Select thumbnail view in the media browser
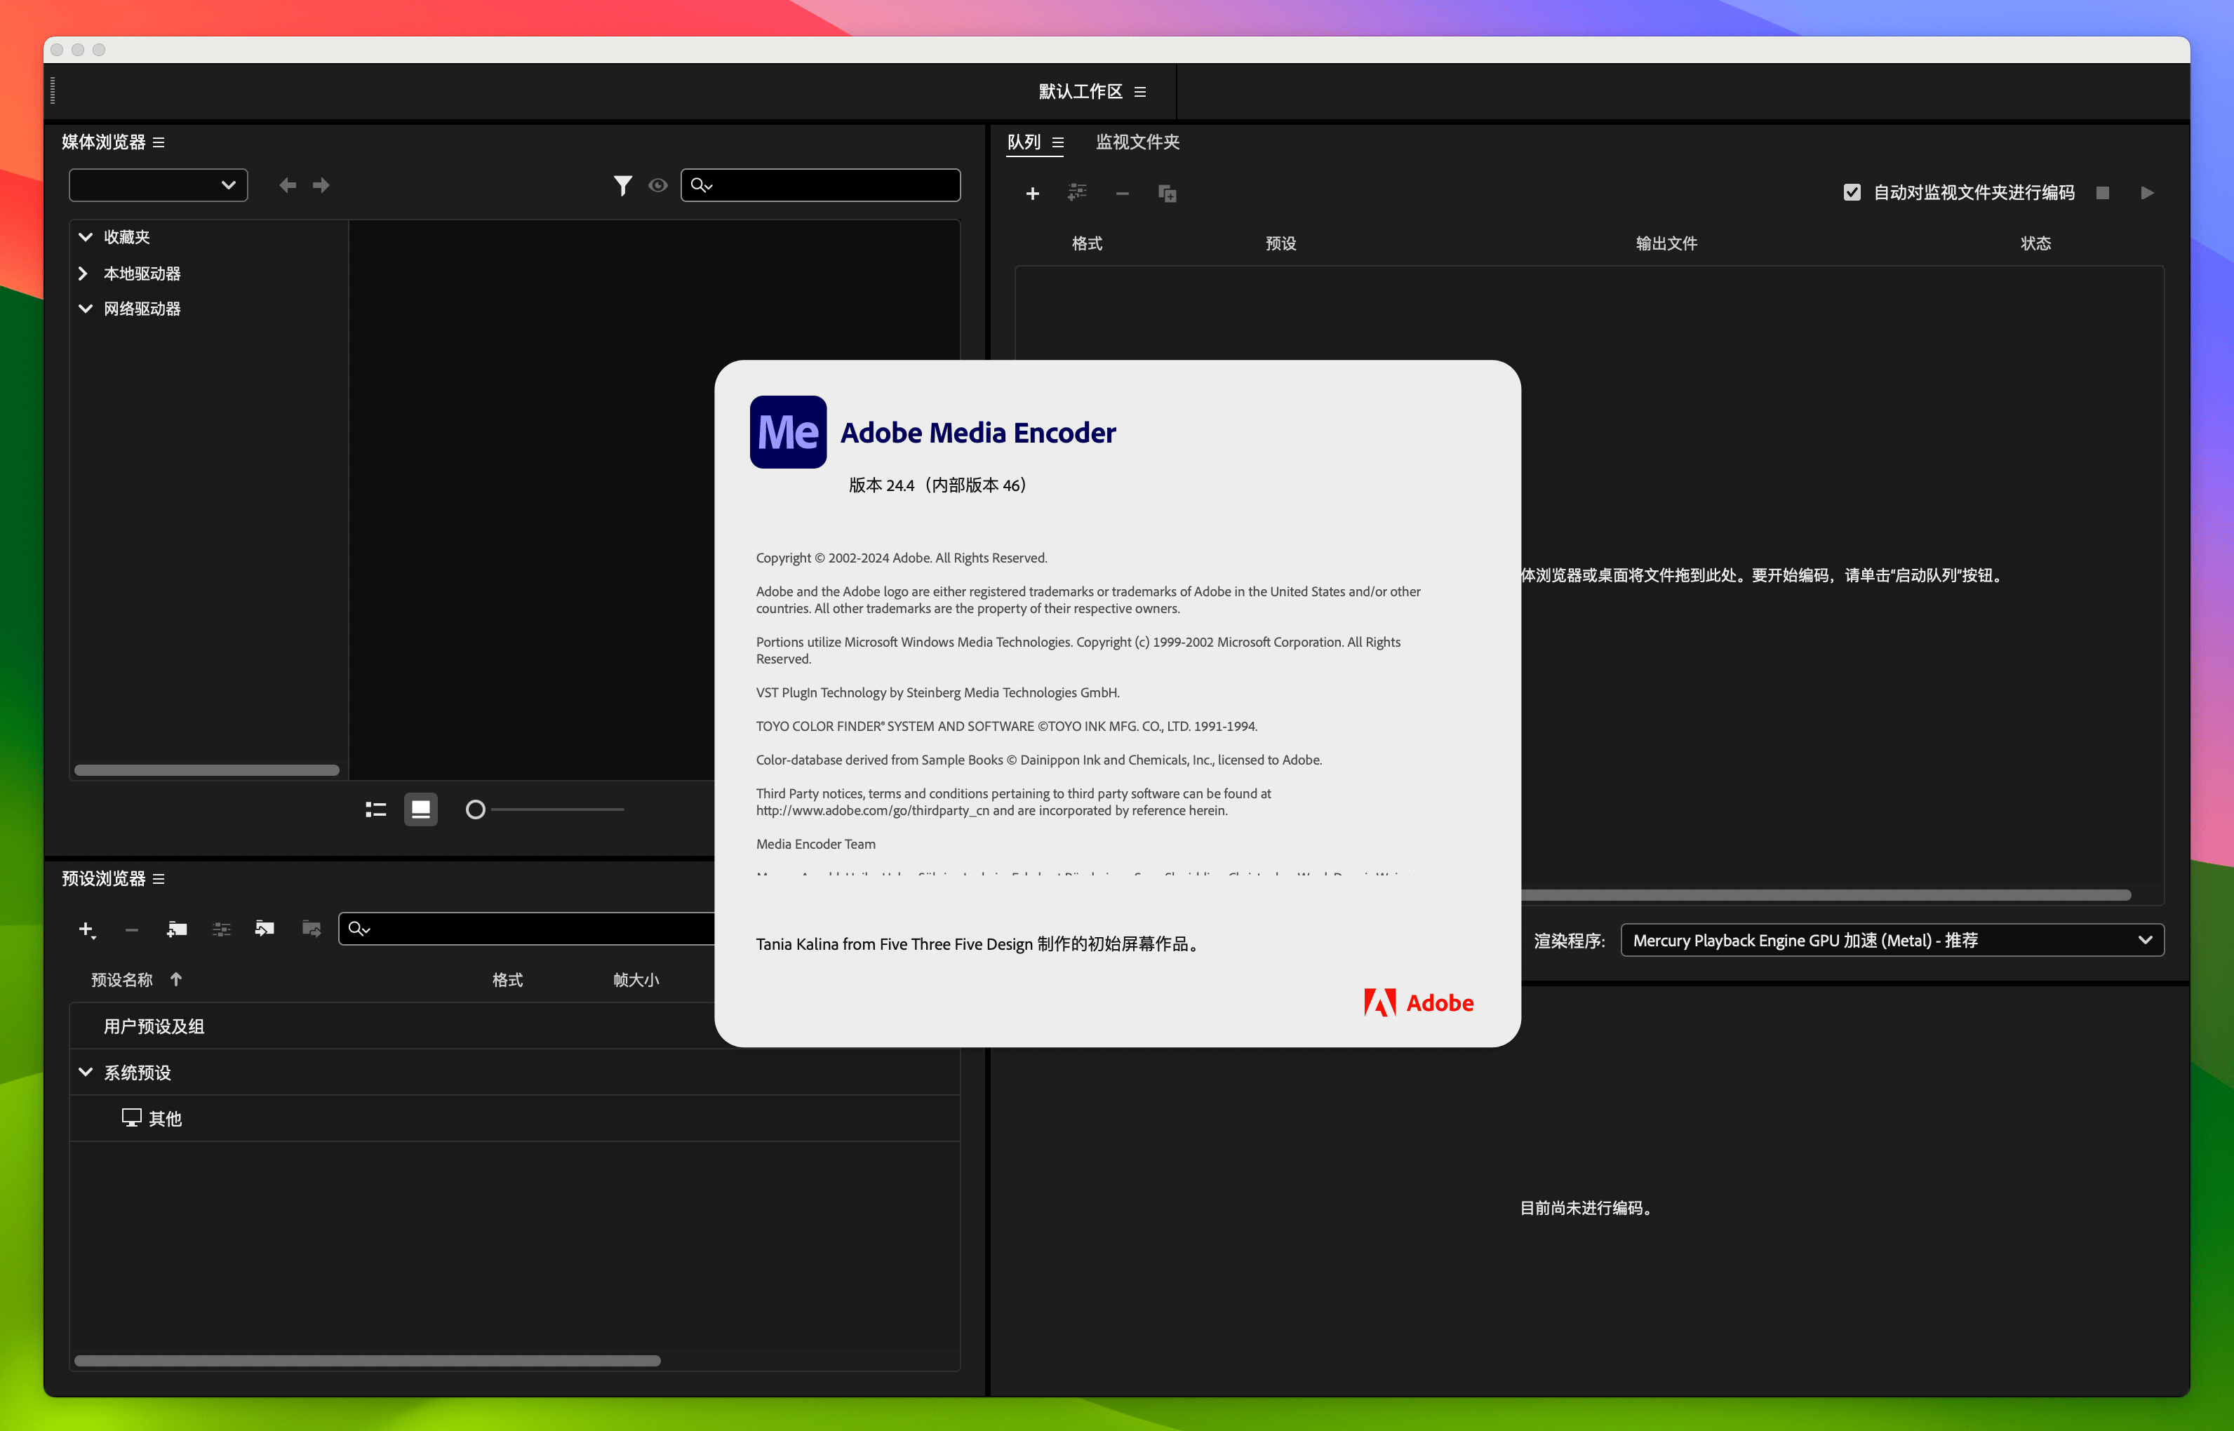The width and height of the screenshot is (2234, 1431). click(x=420, y=809)
